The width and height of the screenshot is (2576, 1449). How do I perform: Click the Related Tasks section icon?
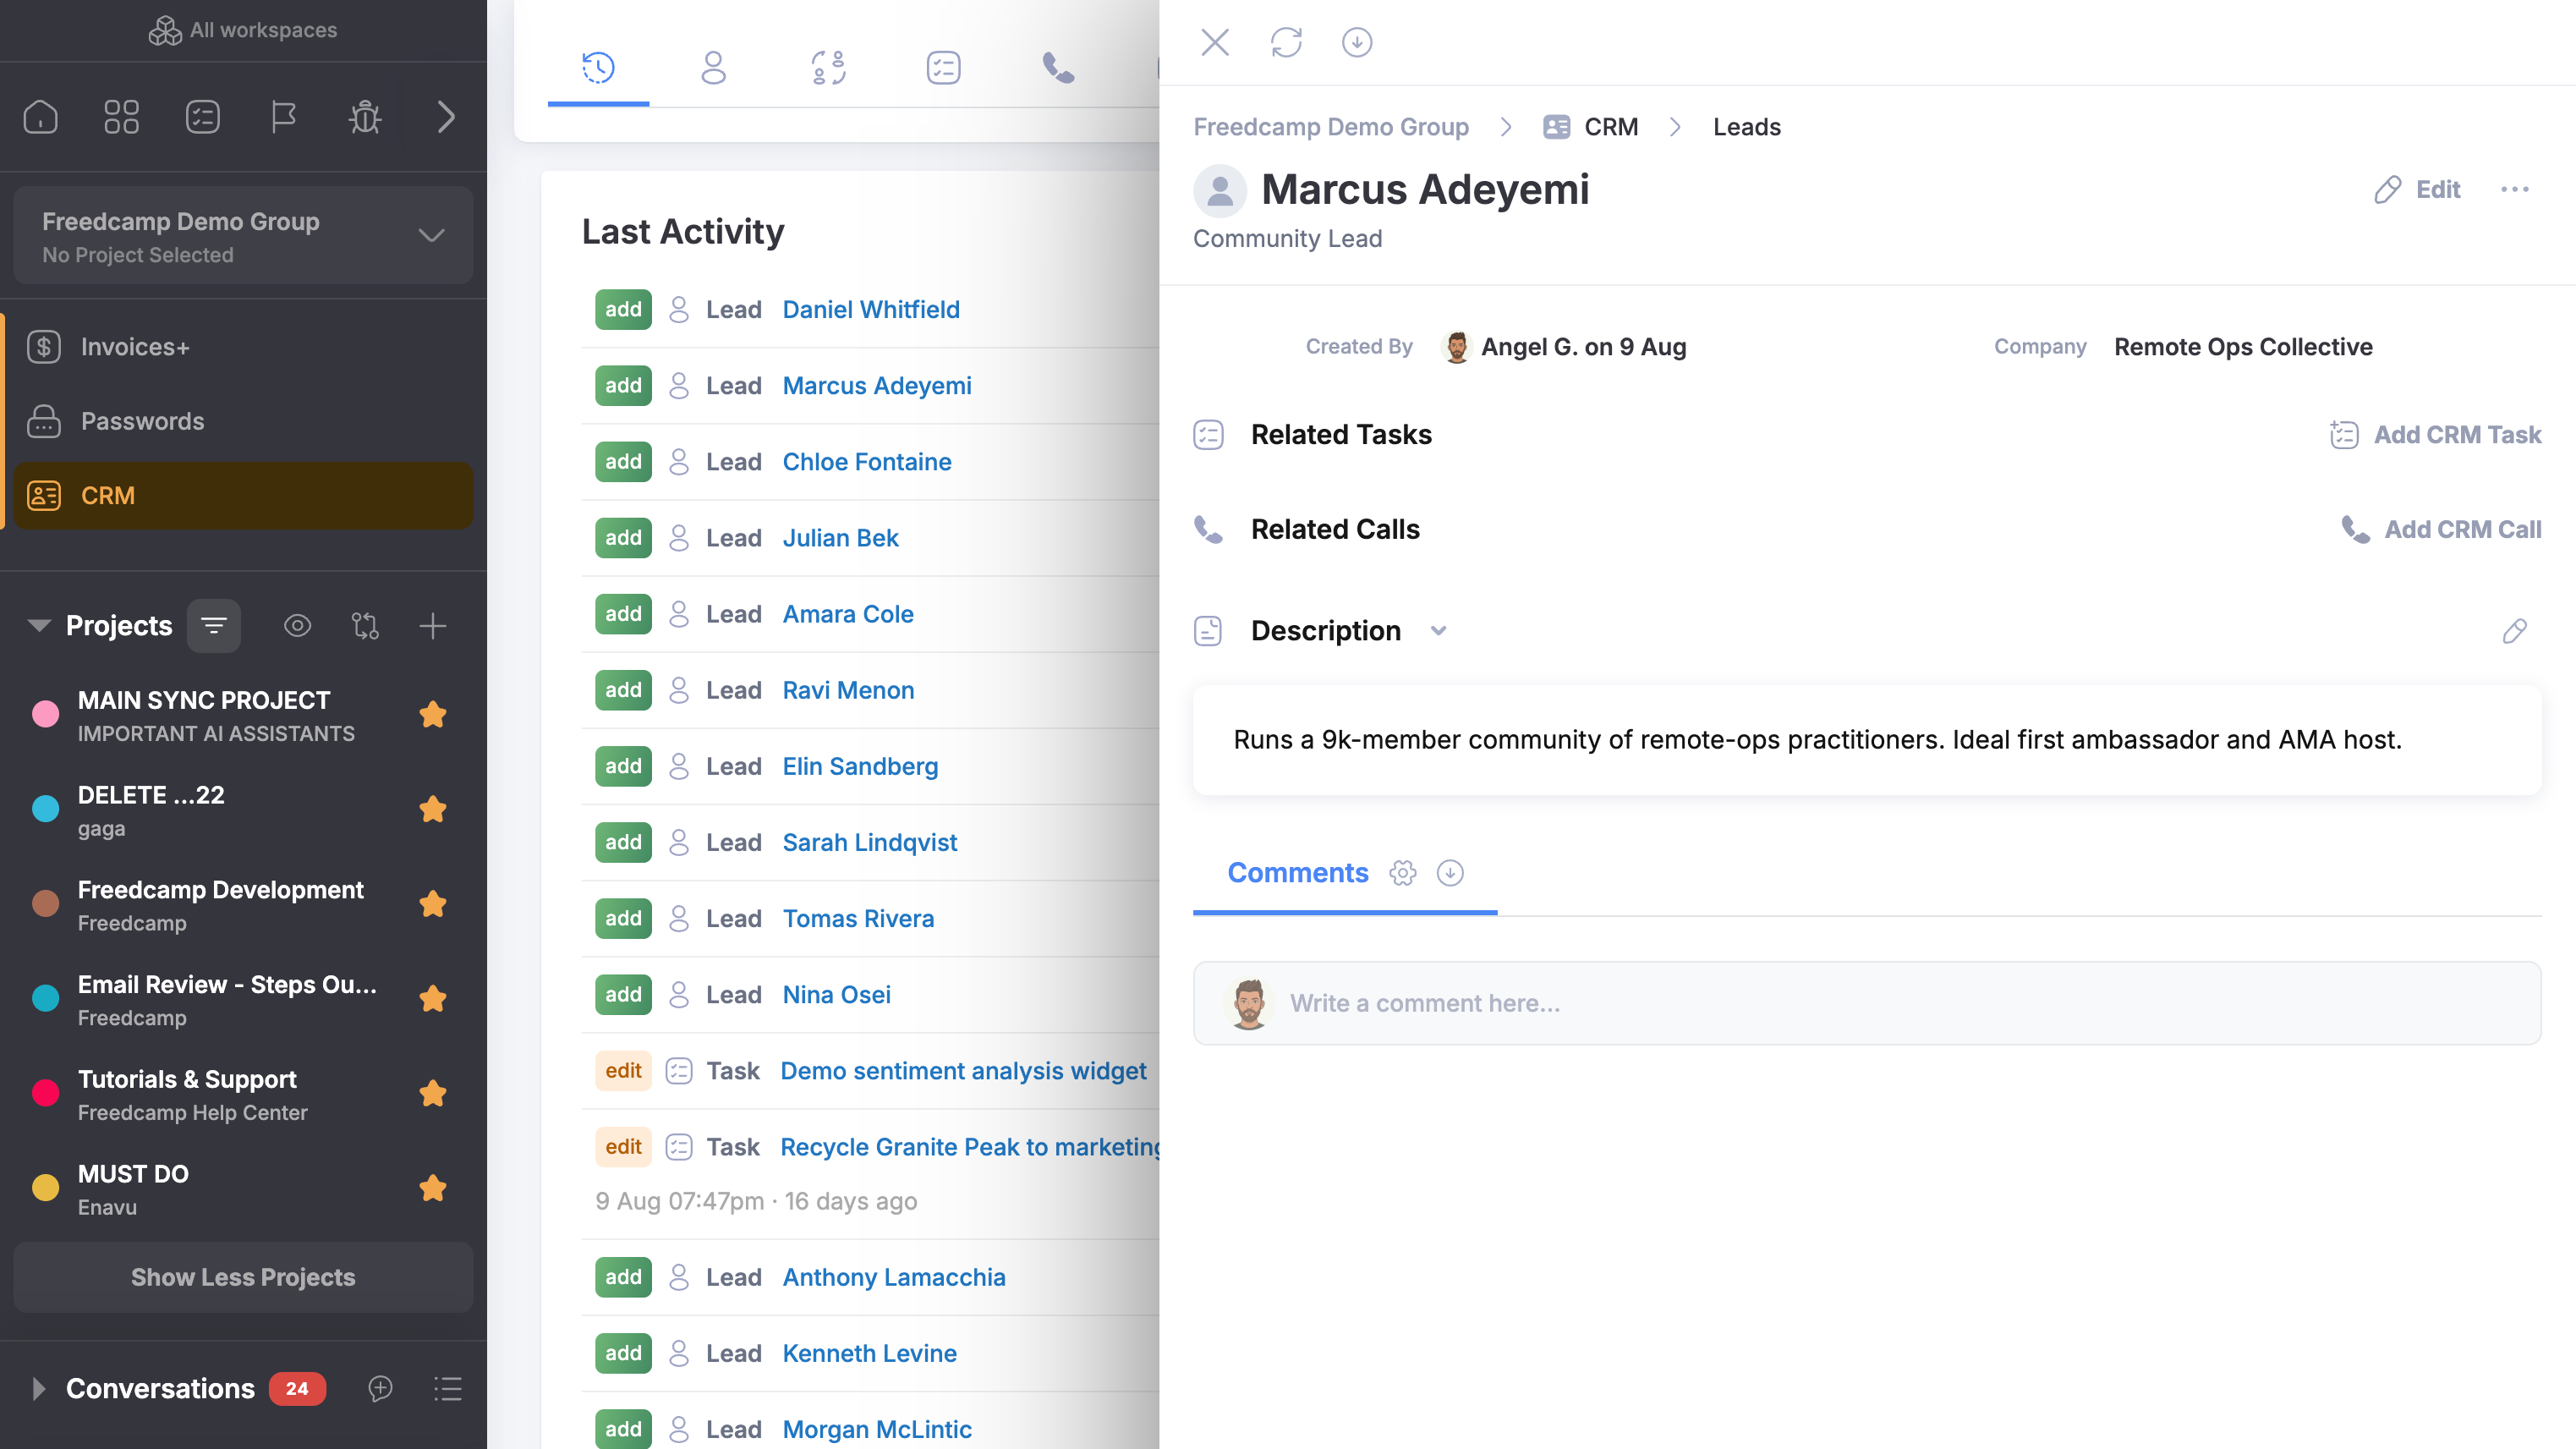pos(1208,435)
